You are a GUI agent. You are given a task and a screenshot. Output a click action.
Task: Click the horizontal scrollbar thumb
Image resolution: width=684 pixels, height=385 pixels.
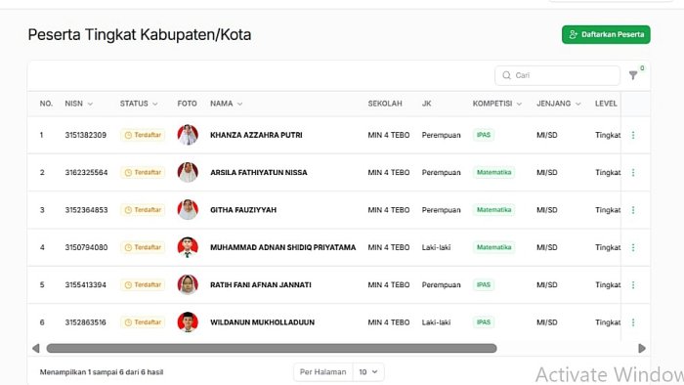272,349
